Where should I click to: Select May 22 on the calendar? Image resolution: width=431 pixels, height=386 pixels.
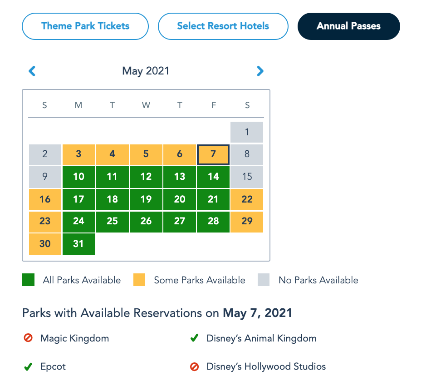pos(247,199)
